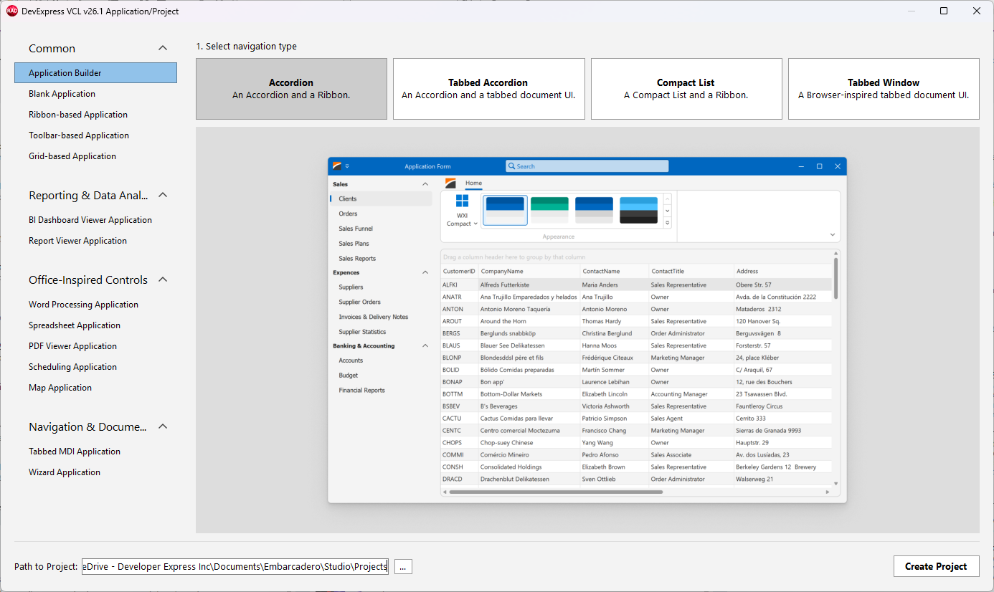Click the orange logo beside the Home tab
The width and height of the screenshot is (994, 592).
450,183
